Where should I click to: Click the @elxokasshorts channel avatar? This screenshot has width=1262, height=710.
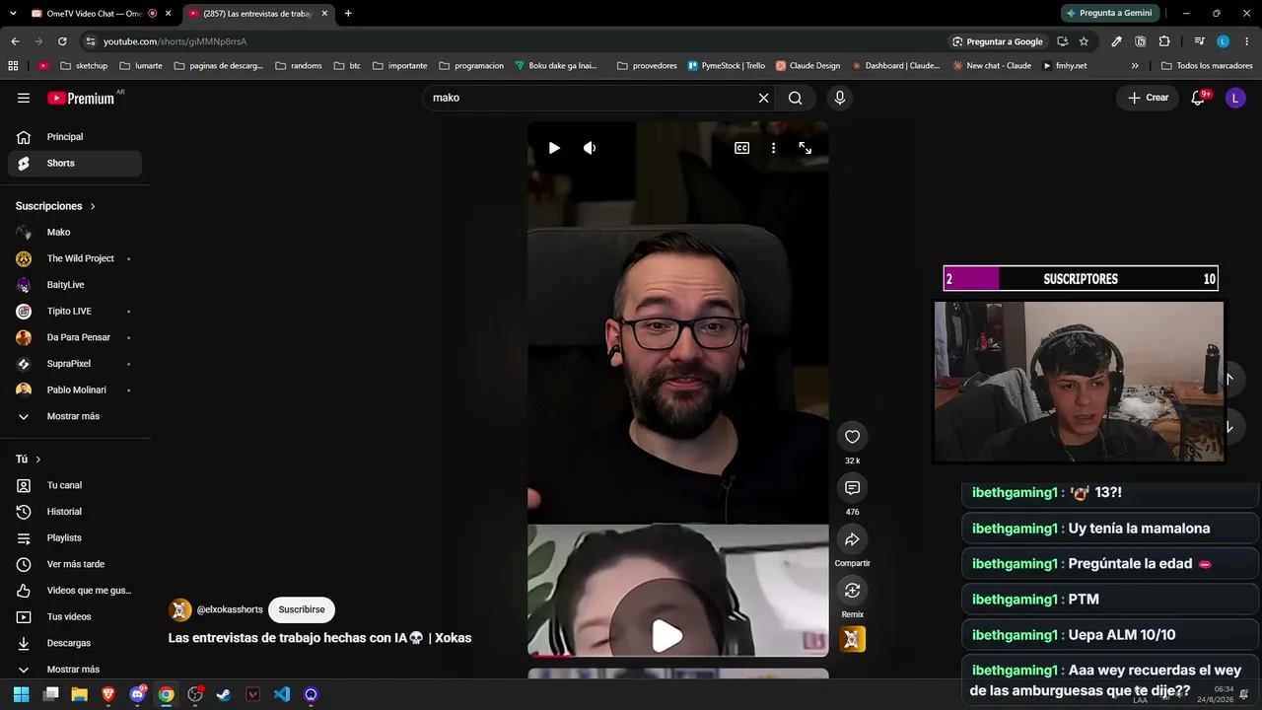[x=179, y=609]
